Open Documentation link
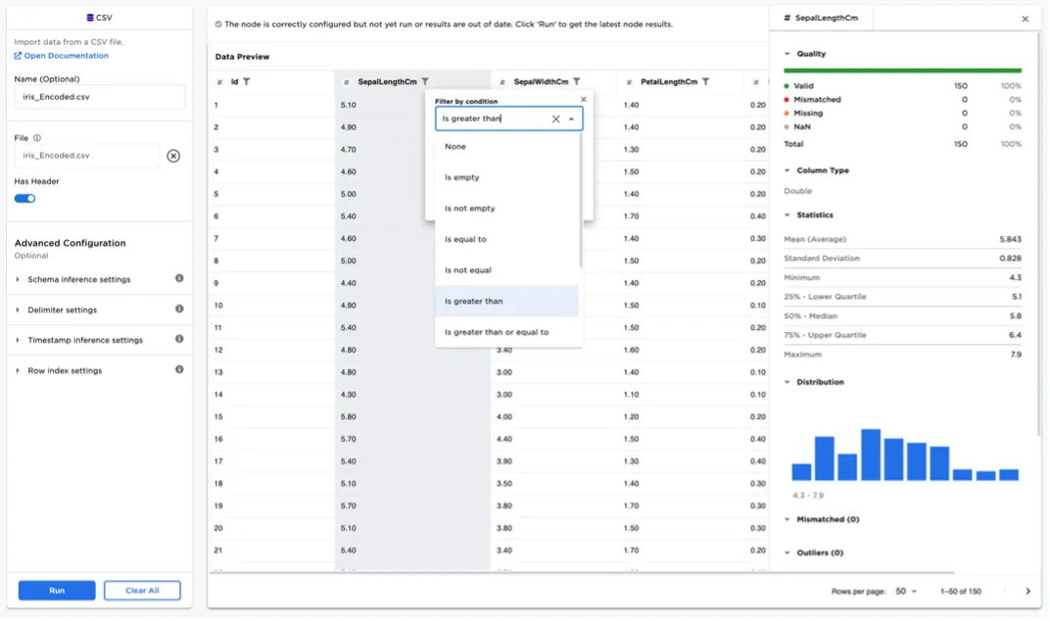The width and height of the screenshot is (1050, 622). [66, 56]
